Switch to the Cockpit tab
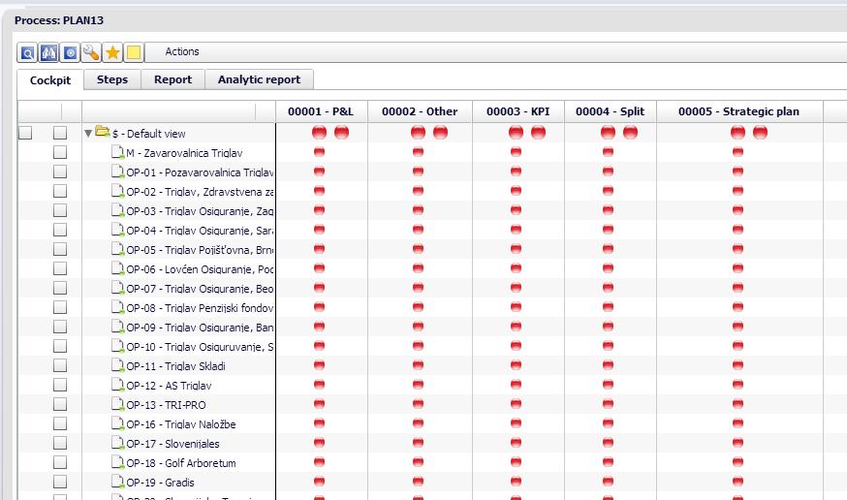Image resolution: width=847 pixels, height=500 pixels. tap(50, 79)
